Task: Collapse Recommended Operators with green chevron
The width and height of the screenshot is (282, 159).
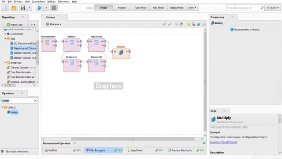Action: [204, 143]
